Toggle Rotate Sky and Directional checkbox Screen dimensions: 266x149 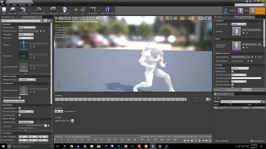(x=232, y=84)
